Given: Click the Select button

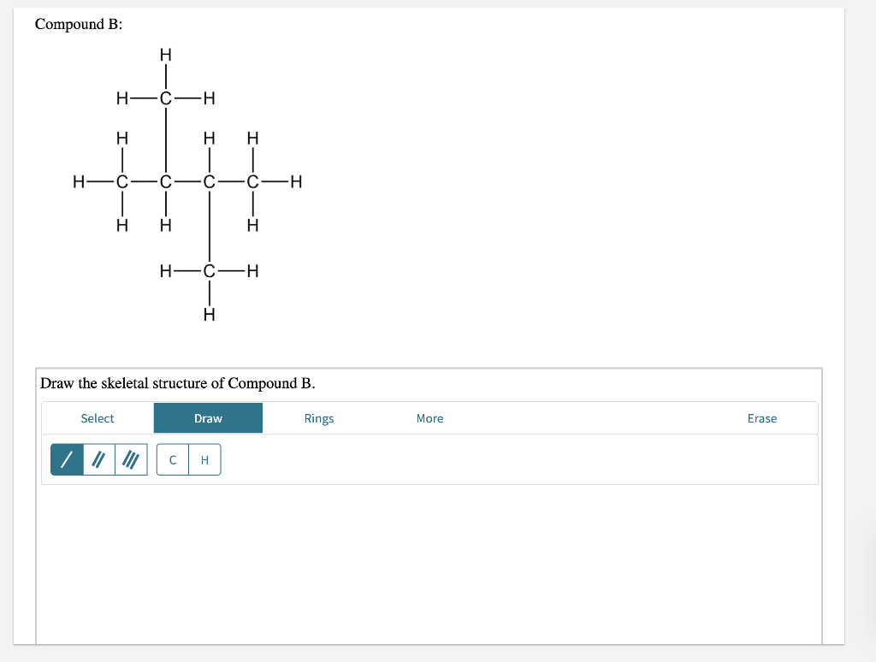Looking at the screenshot, I should click(x=97, y=418).
